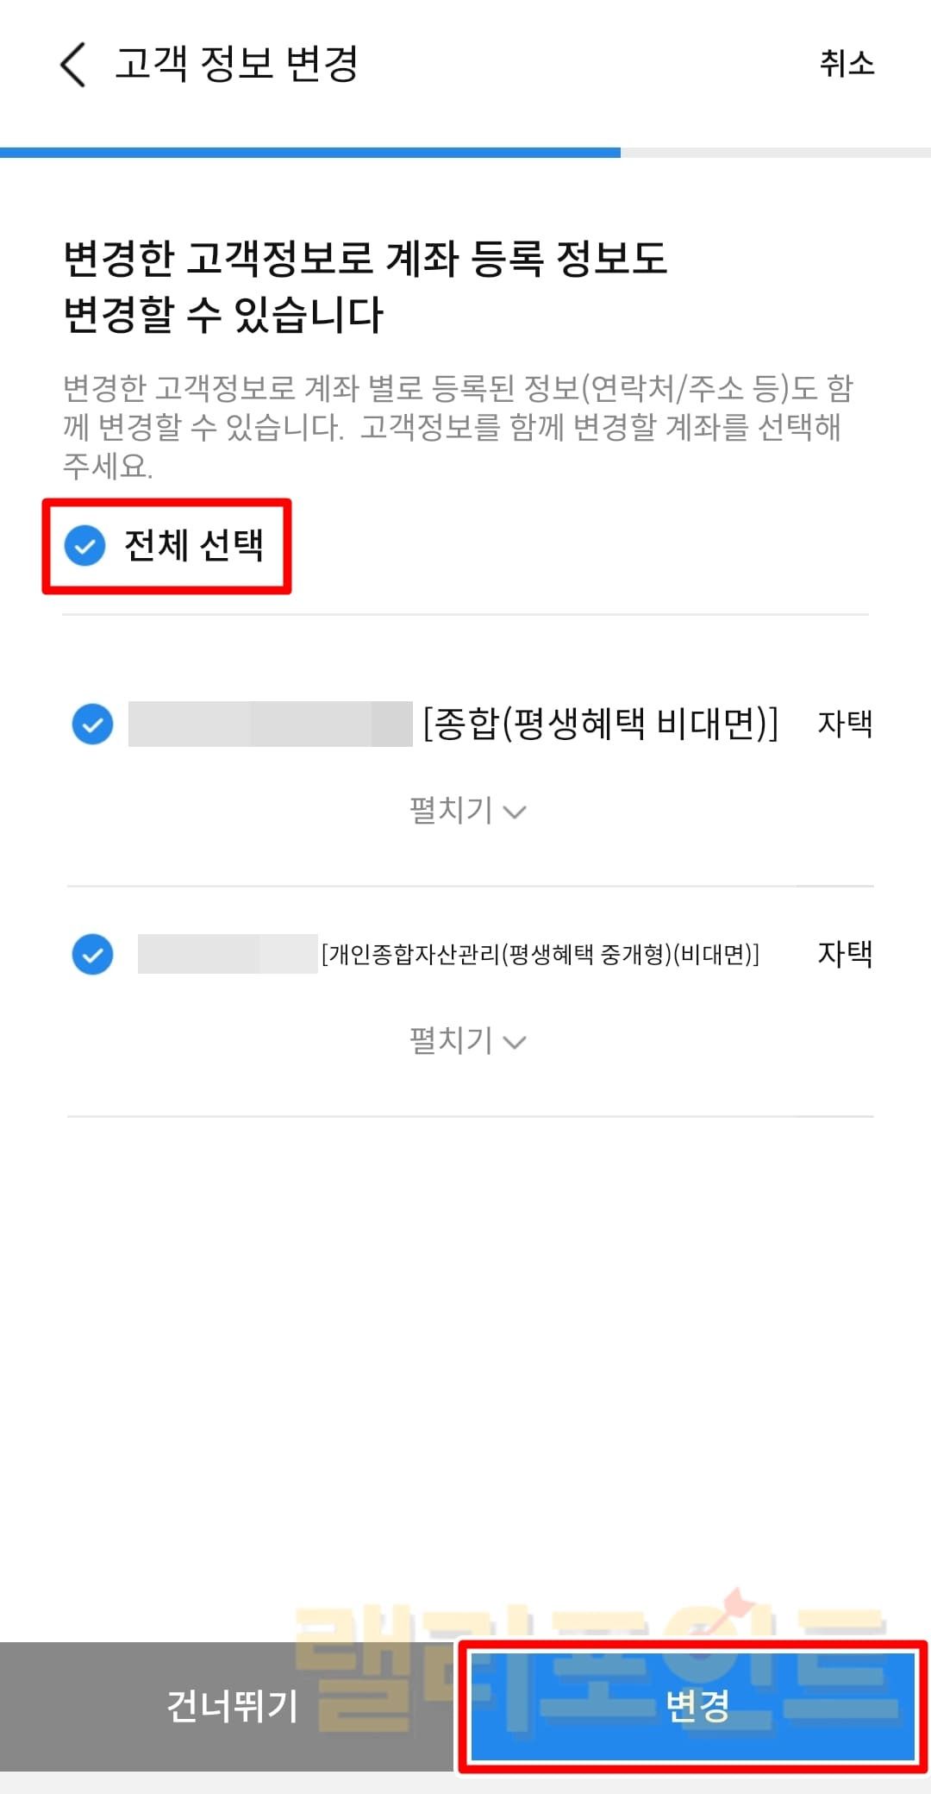
Task: Expand 펼치기 under the 개인종합자산관리 account
Action: coord(466,1041)
